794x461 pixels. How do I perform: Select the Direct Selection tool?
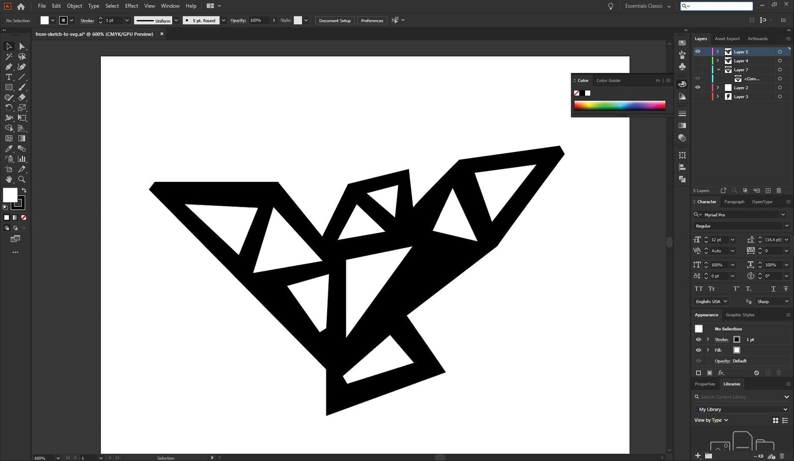pyautogui.click(x=22, y=47)
